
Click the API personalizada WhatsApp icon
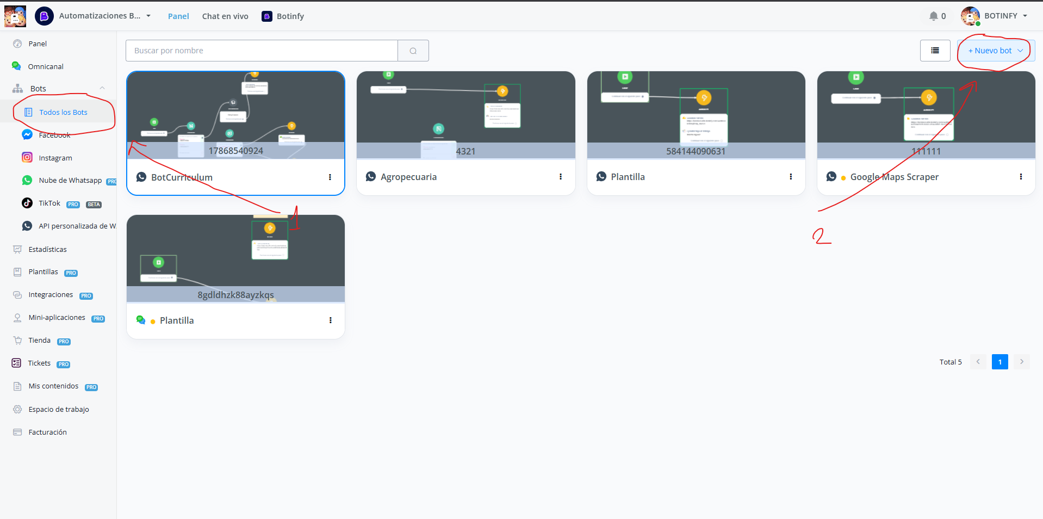(27, 226)
